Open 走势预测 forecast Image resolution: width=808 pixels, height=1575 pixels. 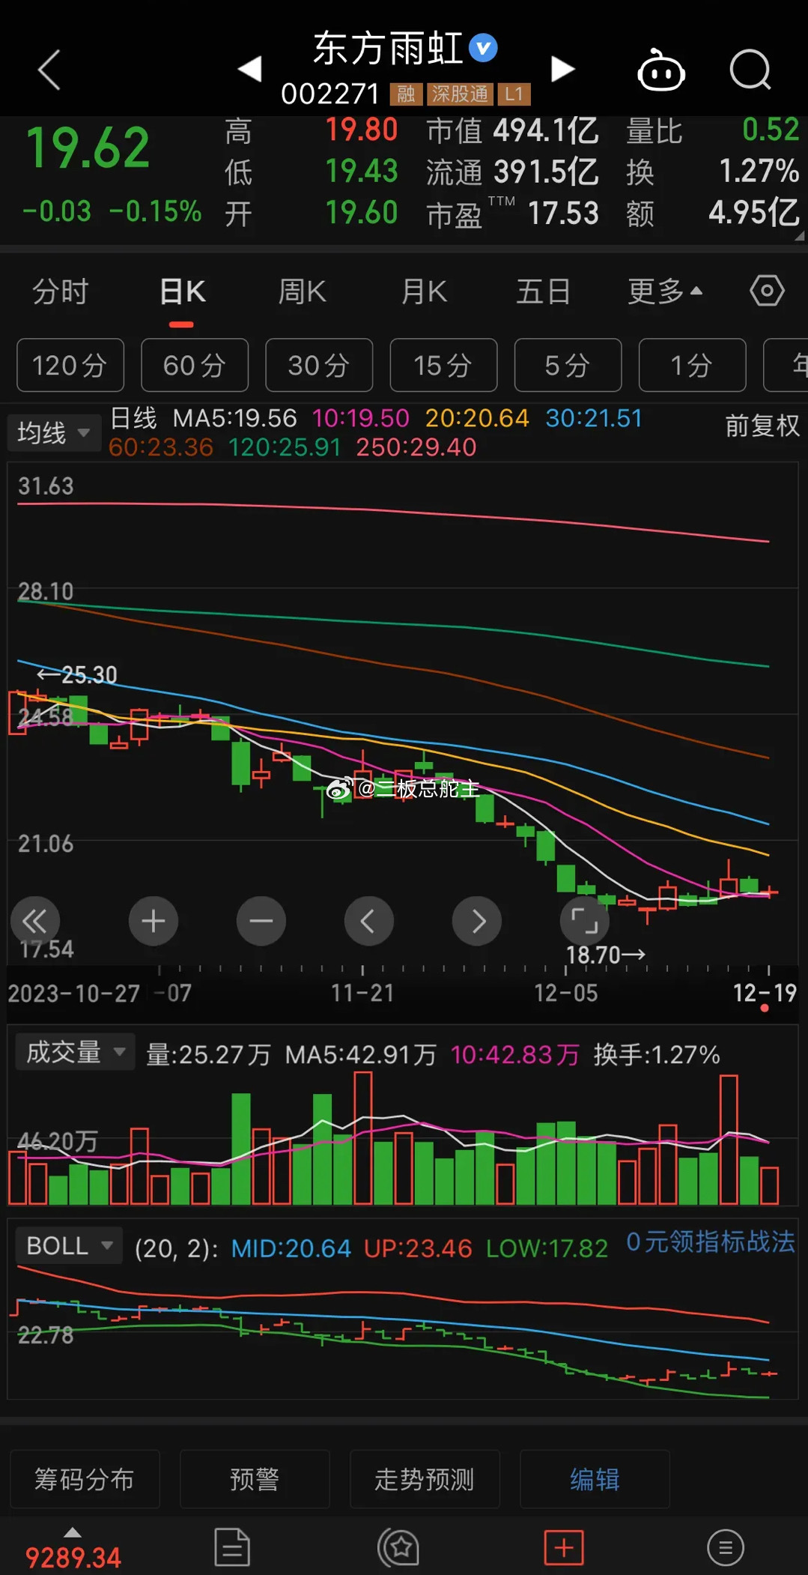pyautogui.click(x=425, y=1479)
